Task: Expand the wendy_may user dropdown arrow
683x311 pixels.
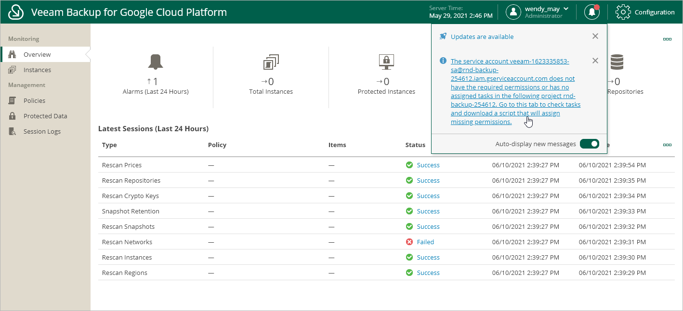Action: (565, 9)
